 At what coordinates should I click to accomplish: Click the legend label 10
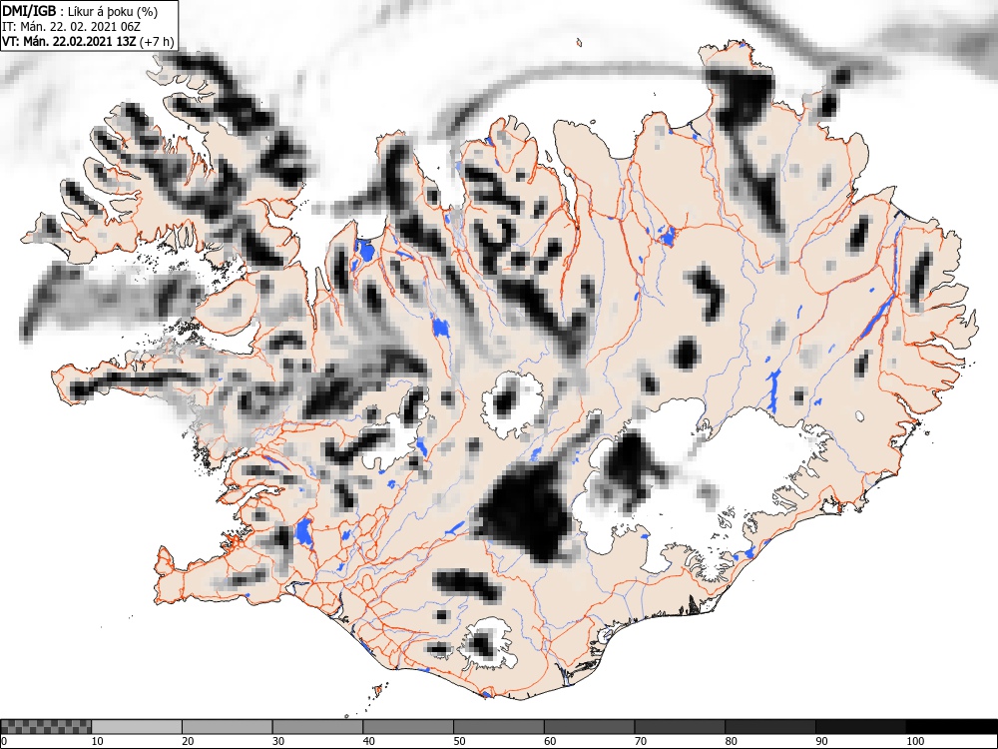click(98, 741)
